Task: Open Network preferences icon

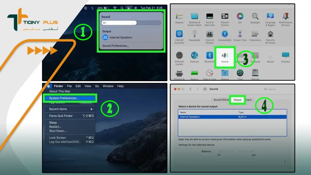Action: tap(194, 55)
